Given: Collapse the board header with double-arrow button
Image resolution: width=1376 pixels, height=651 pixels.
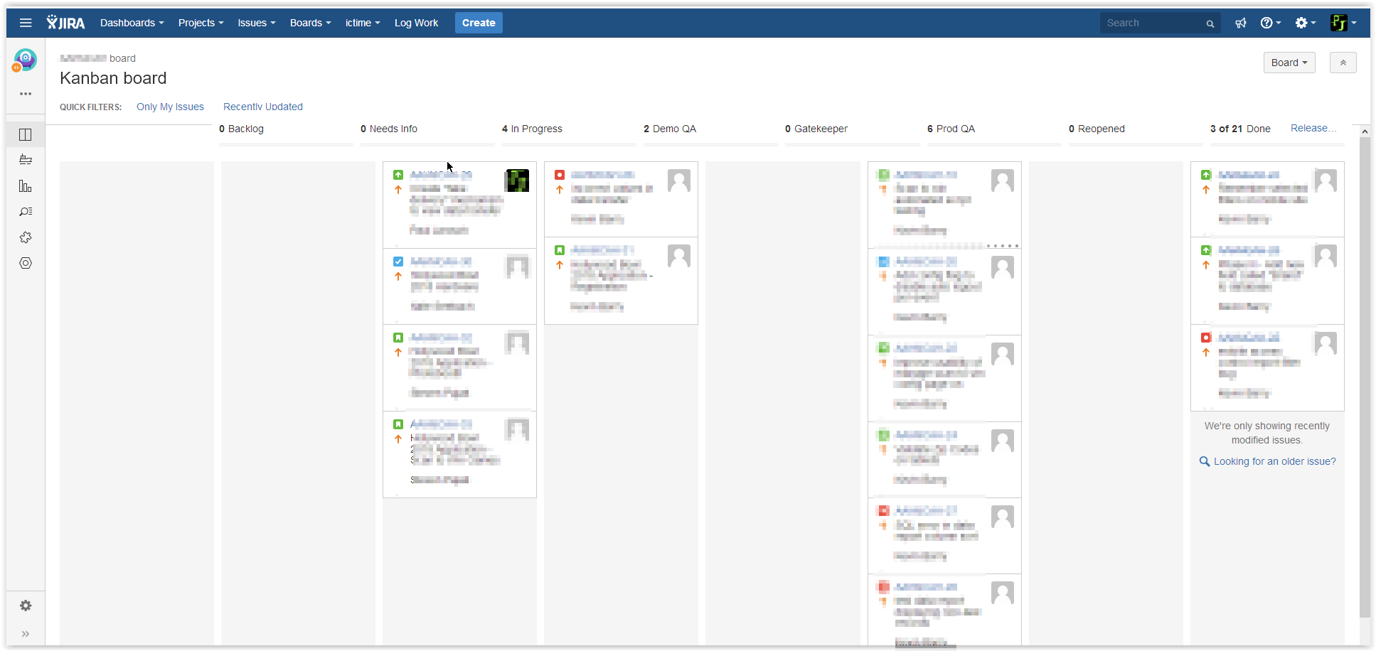Looking at the screenshot, I should [x=1343, y=63].
